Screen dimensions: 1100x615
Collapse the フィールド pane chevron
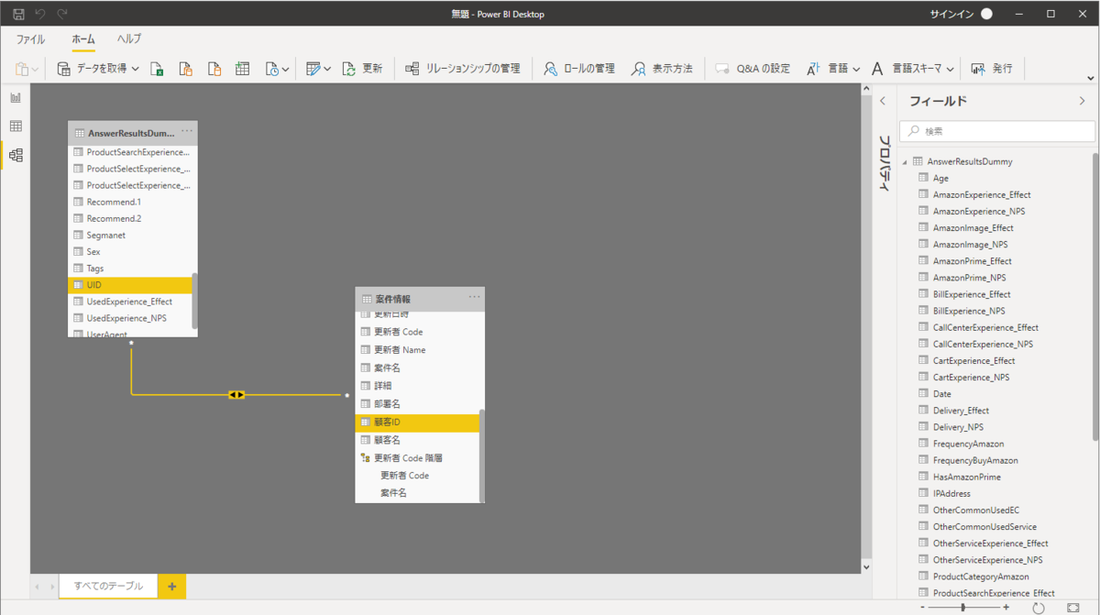(1082, 101)
